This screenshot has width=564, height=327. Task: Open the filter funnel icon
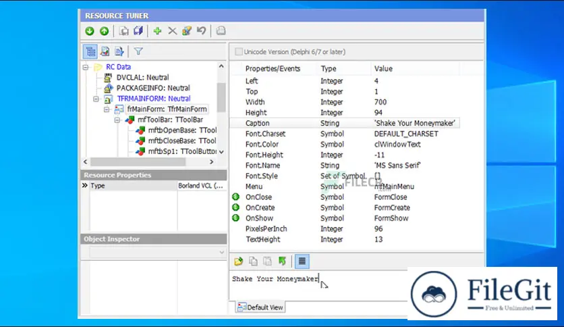click(138, 51)
